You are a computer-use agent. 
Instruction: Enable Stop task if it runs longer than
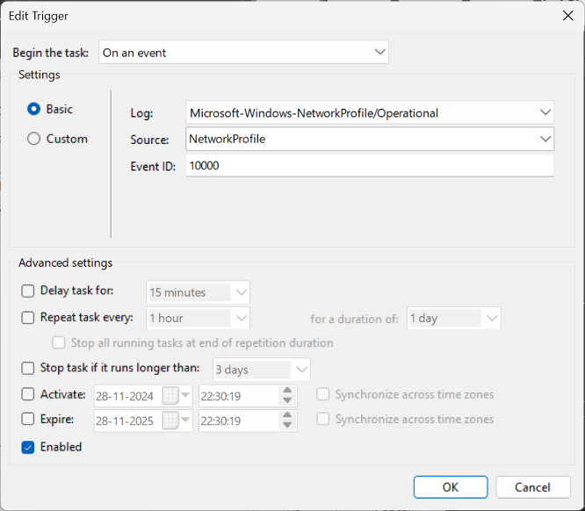point(27,368)
